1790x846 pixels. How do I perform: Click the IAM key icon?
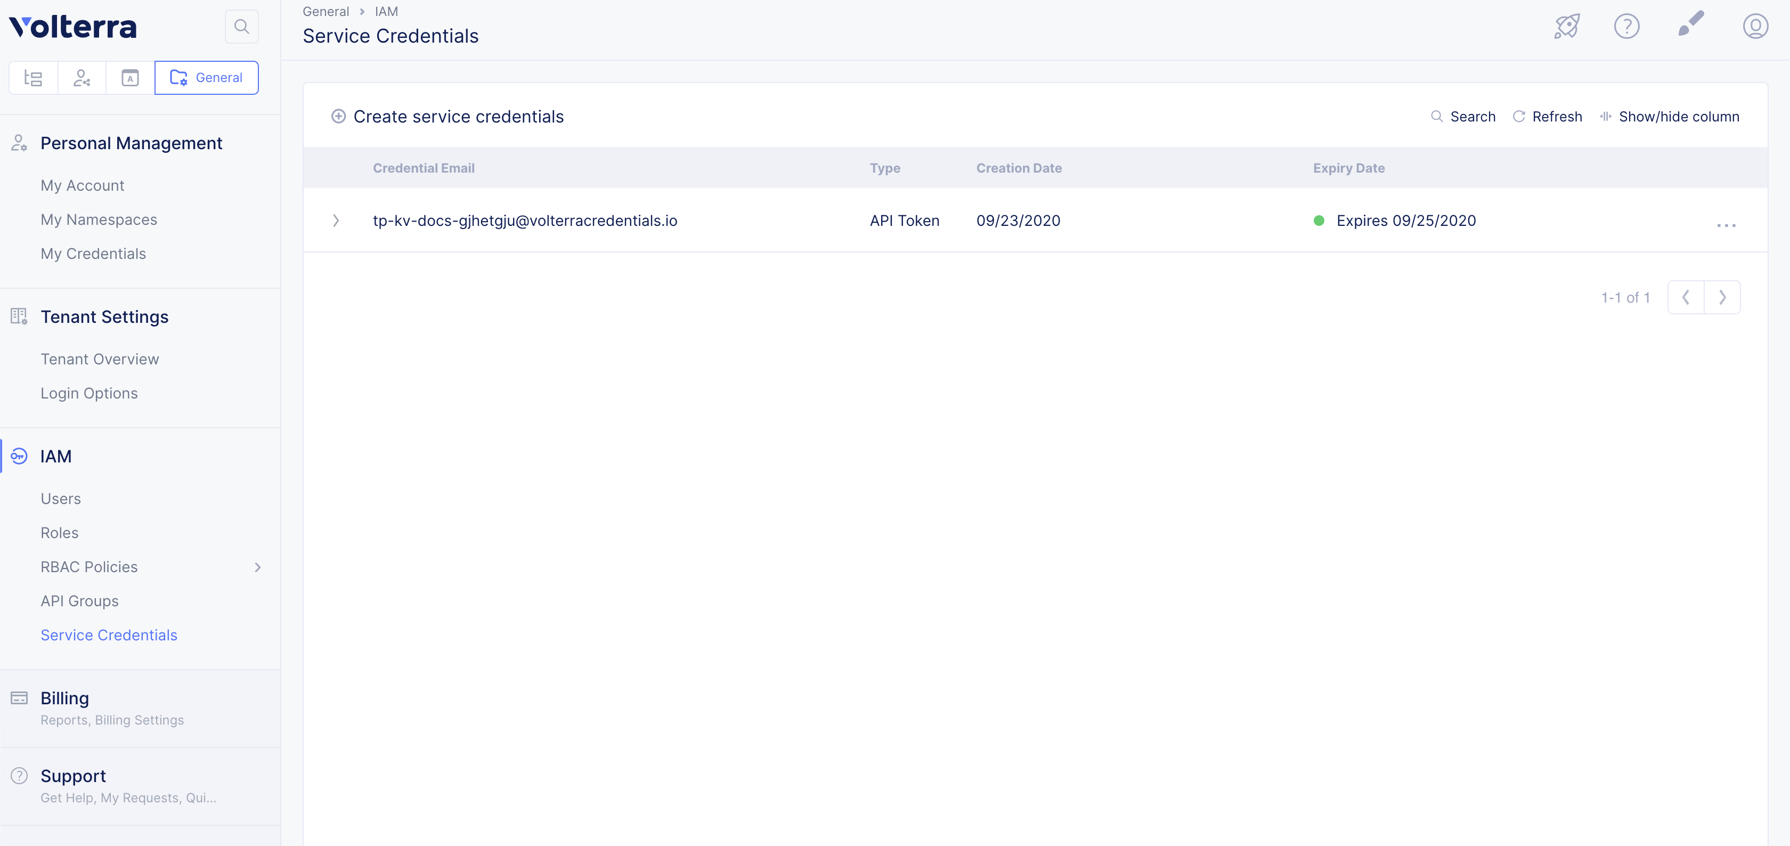(x=19, y=457)
